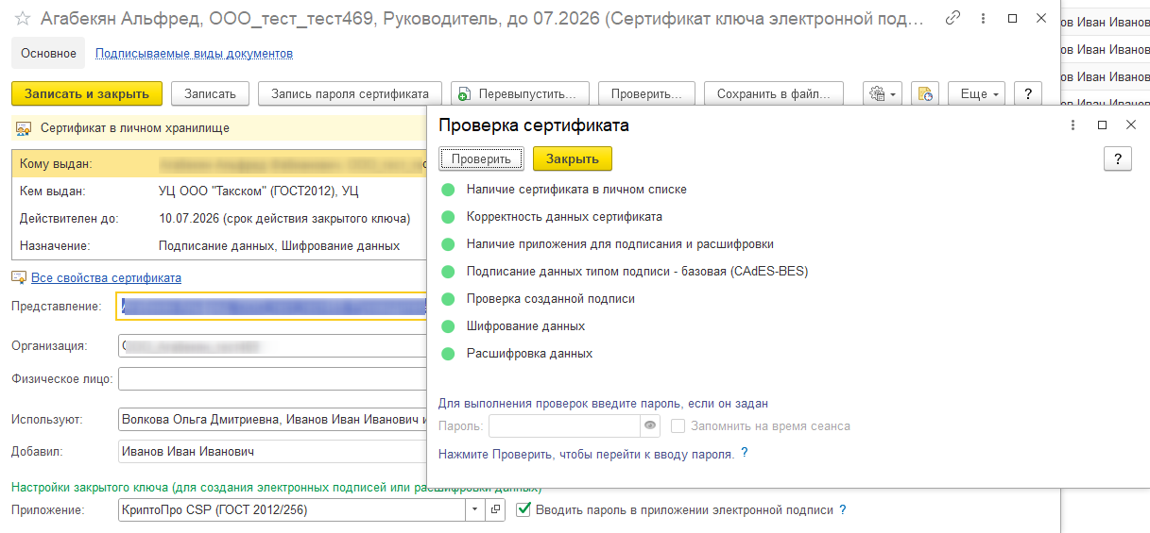Open help with main toolbar question mark
This screenshot has width=1150, height=533.
click(x=1027, y=93)
